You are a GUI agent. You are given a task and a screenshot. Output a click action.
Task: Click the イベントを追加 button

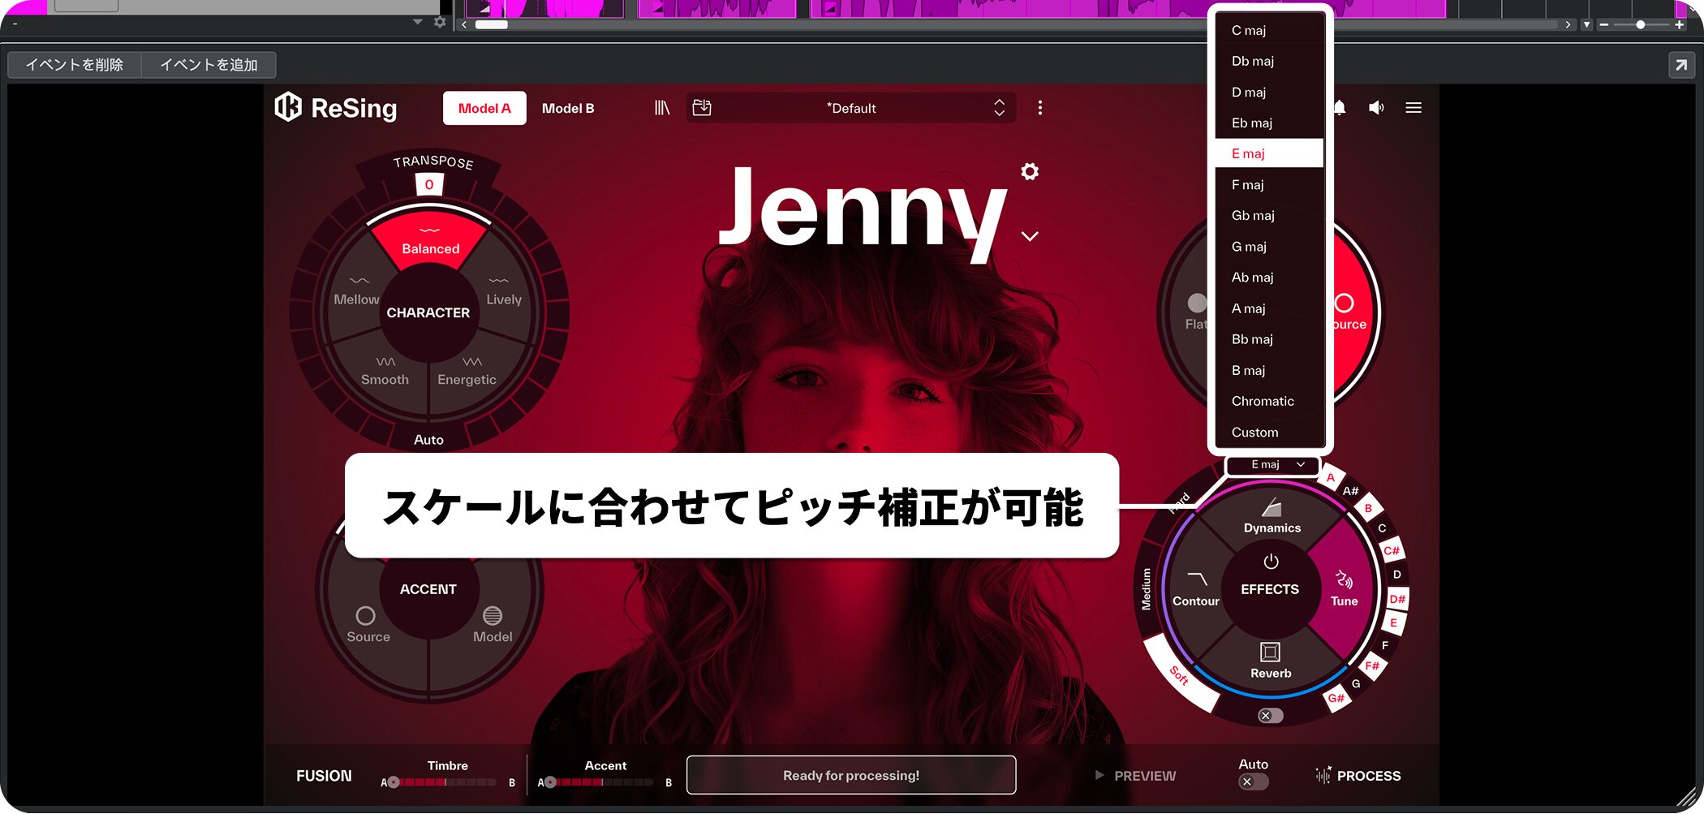click(209, 65)
